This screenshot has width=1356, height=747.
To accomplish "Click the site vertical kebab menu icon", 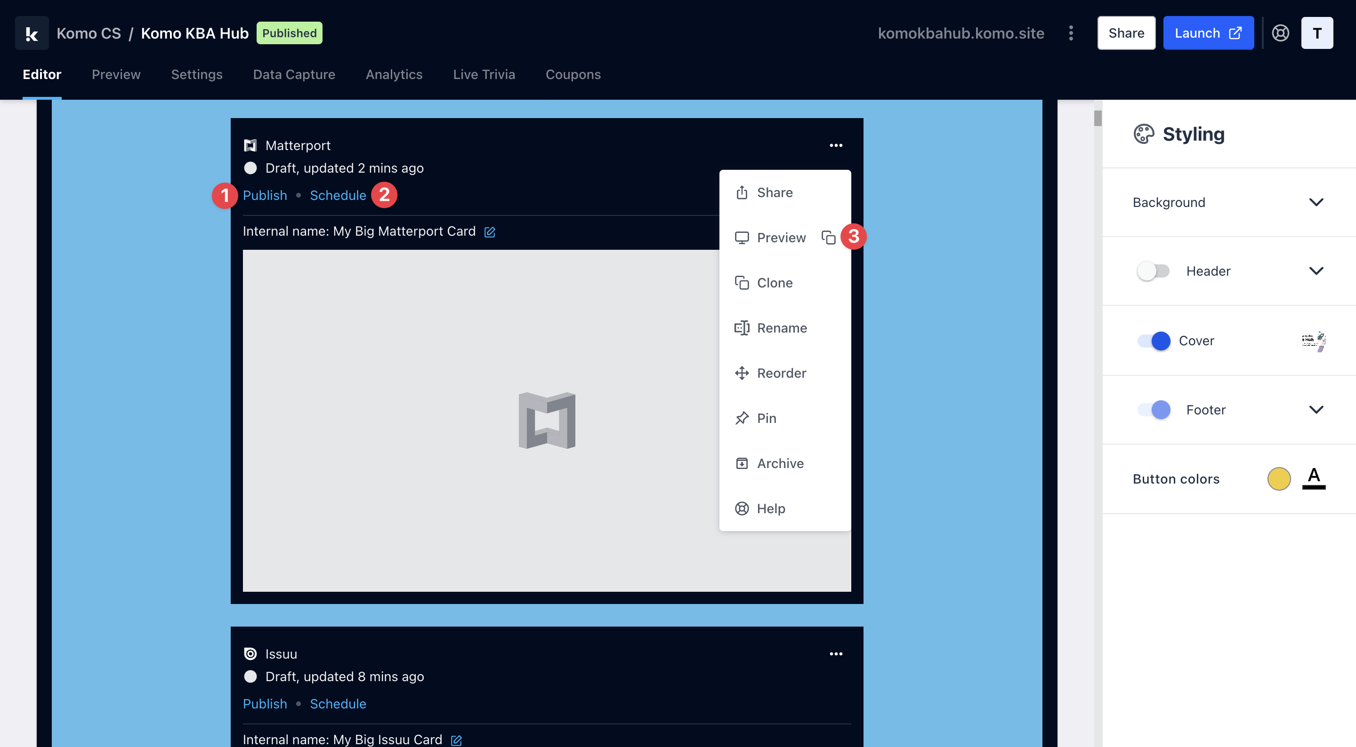I will pyautogui.click(x=1071, y=33).
